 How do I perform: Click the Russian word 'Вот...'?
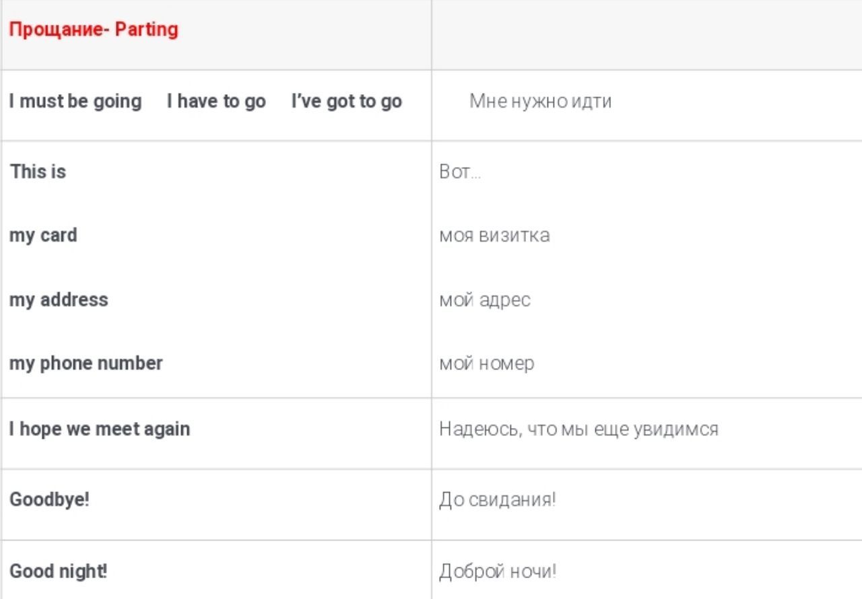pos(460,172)
